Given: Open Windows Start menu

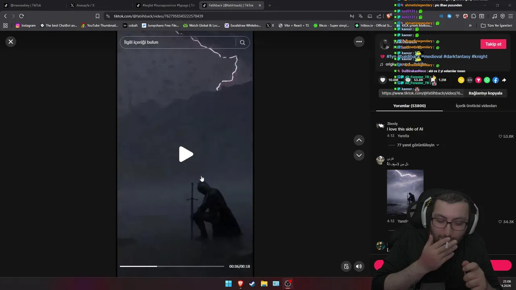Looking at the screenshot, I should pos(229,284).
